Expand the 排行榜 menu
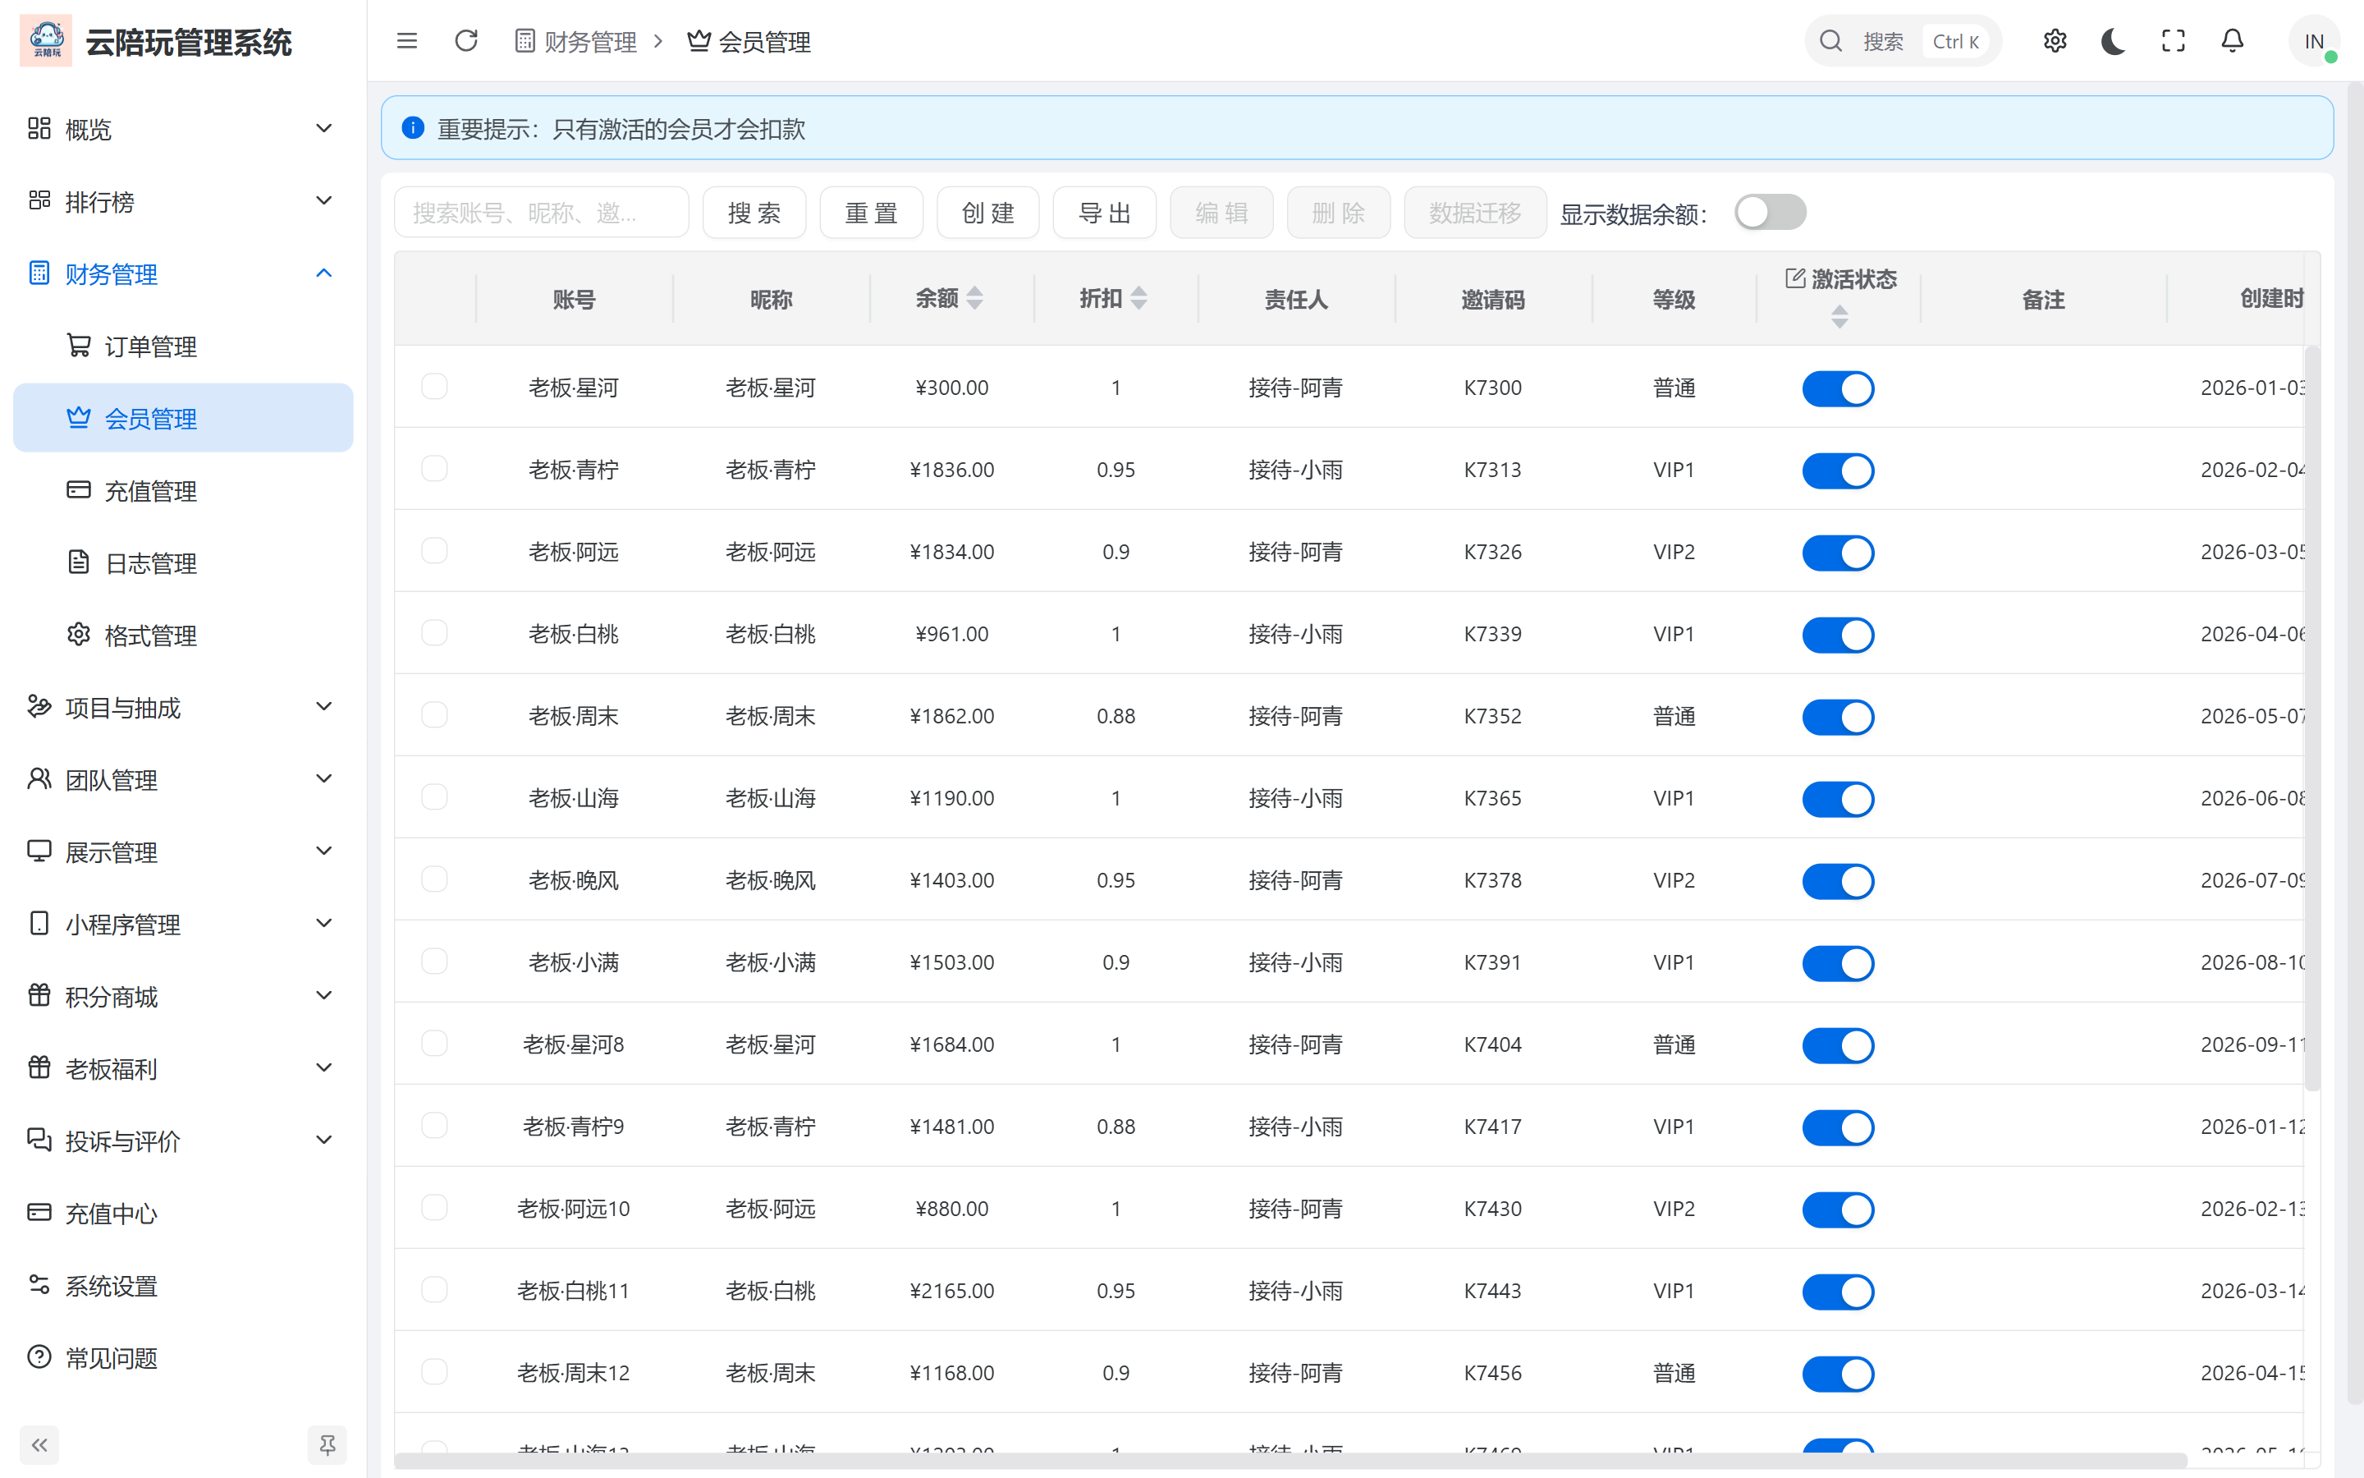Viewport: 2364px width, 1478px height. (x=183, y=201)
